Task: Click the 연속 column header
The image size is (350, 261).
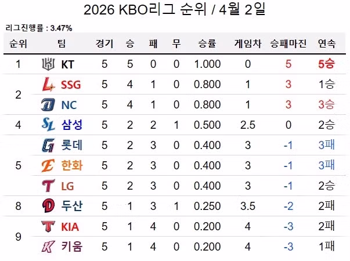Action: coord(327,43)
